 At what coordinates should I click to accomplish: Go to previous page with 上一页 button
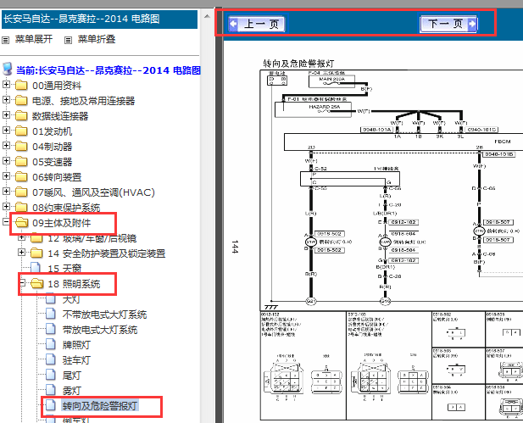256,24
